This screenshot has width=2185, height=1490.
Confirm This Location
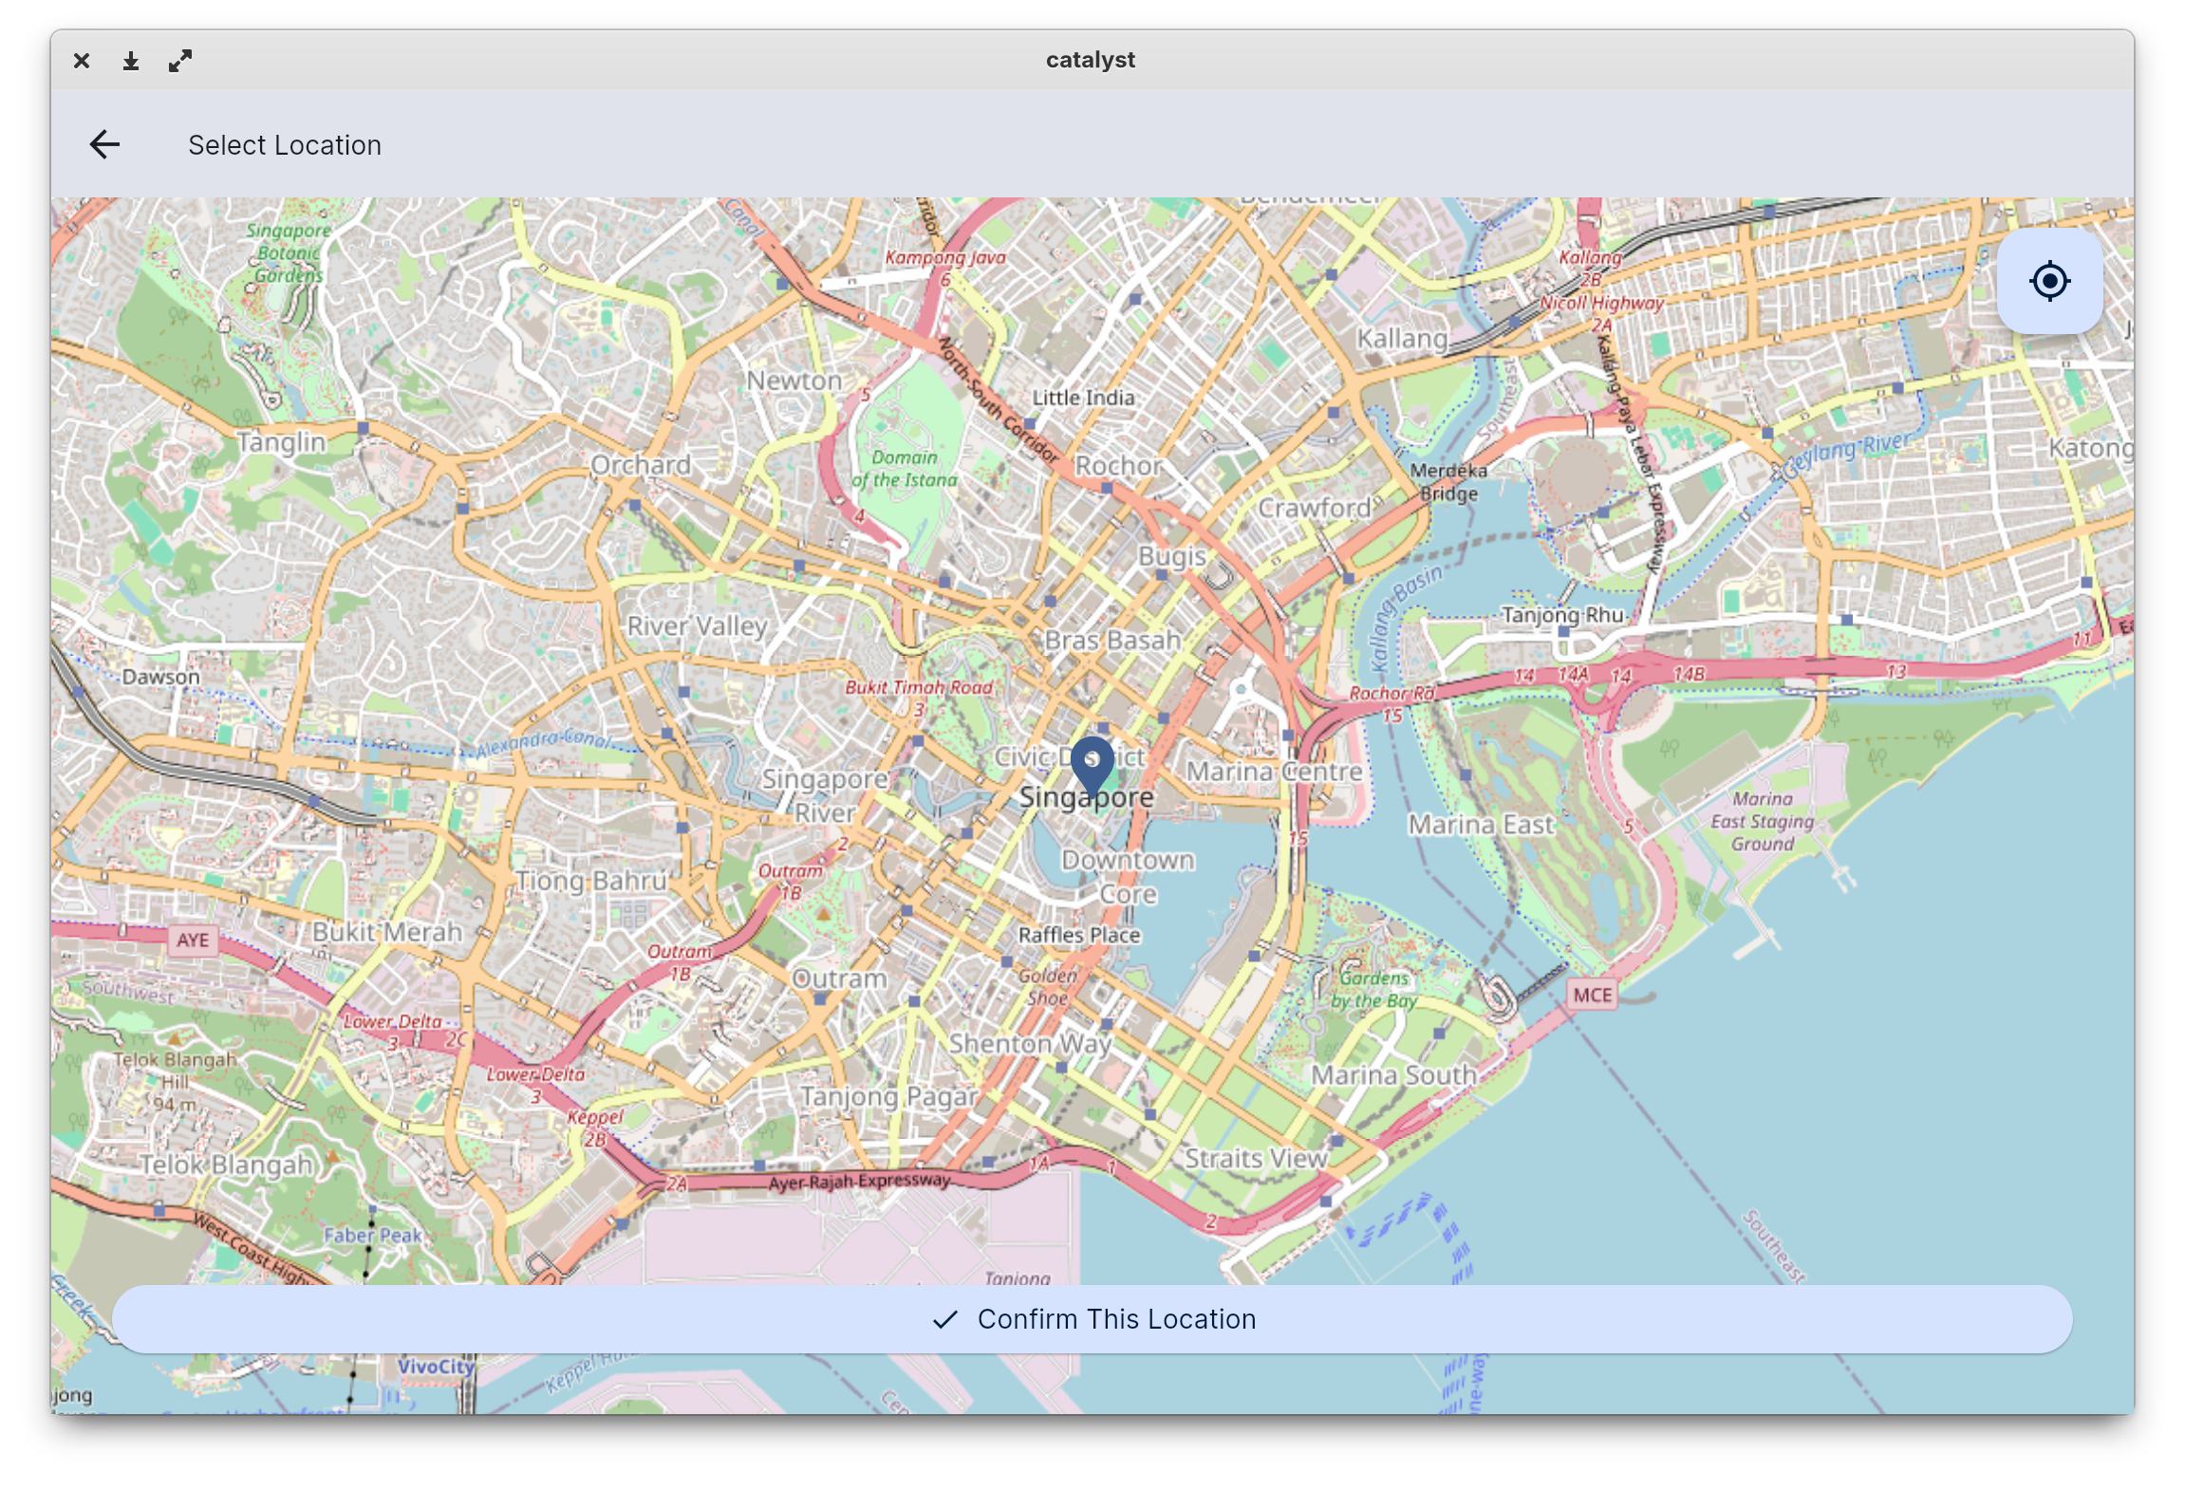[1092, 1319]
